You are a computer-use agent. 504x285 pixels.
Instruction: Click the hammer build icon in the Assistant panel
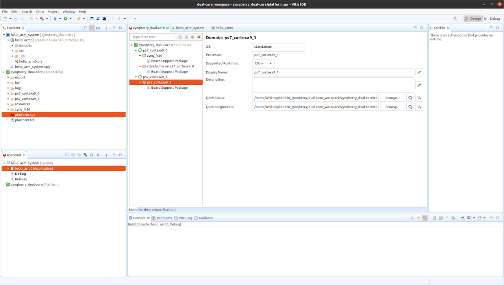pyautogui.click(x=85, y=155)
